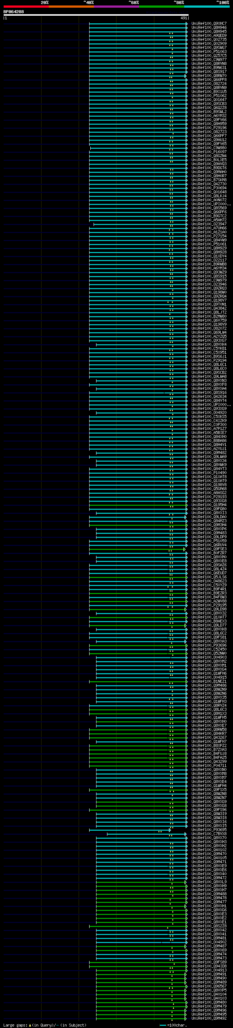Image resolution: width=233 pixels, height=1028 pixels.
Task: Select the UniRef100_P29195 label
Action: tap(209, 605)
